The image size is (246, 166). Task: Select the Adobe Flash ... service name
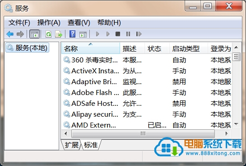coord(95,92)
